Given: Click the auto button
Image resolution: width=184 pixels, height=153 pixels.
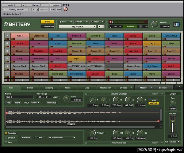Looking at the screenshot, I should [53, 10].
